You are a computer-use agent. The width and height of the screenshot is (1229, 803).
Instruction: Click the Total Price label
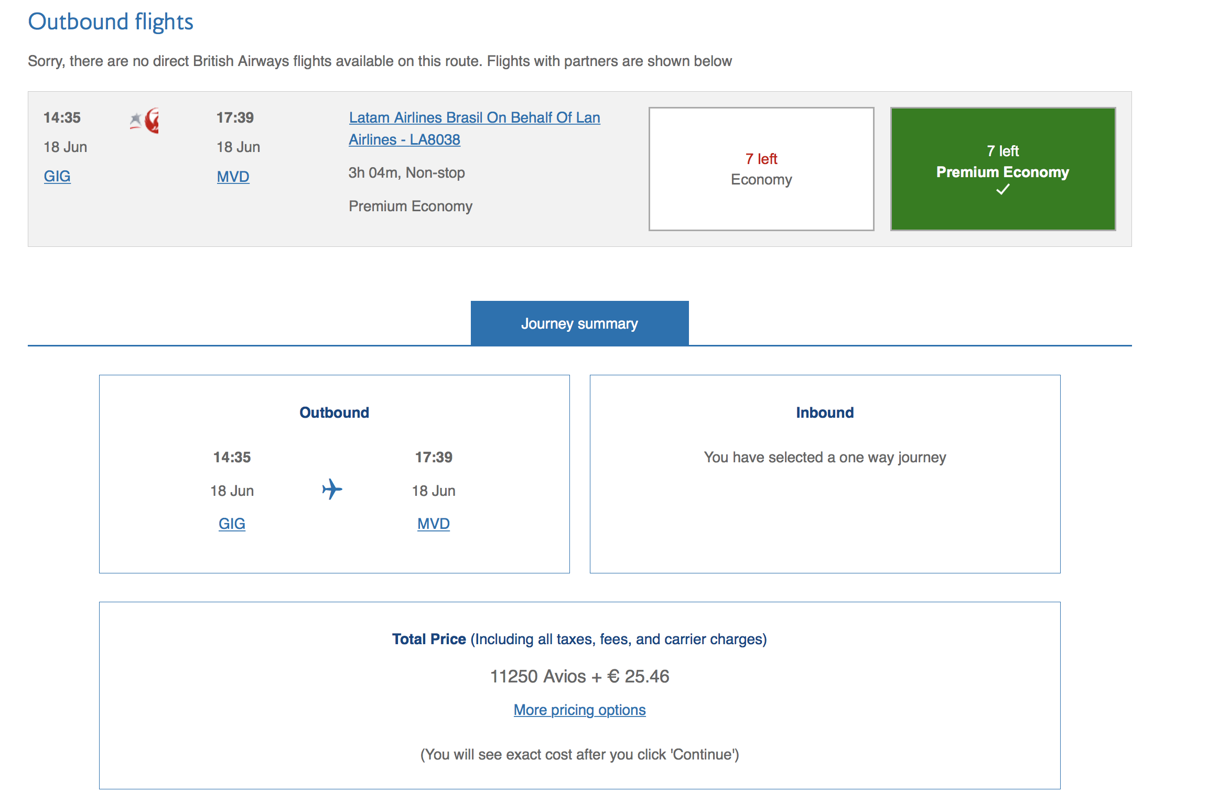pyautogui.click(x=429, y=639)
